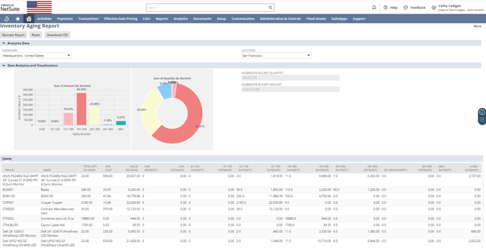Click the US flag company logo
Screen dimensions: 486x248
pyautogui.click(x=39, y=7)
